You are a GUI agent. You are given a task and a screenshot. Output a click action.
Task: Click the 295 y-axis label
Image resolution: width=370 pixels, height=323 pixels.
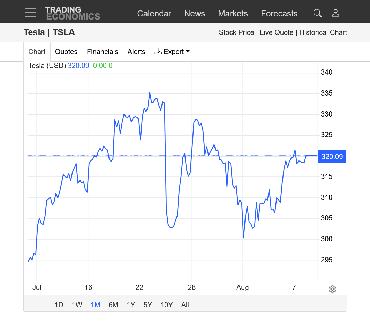click(x=326, y=260)
